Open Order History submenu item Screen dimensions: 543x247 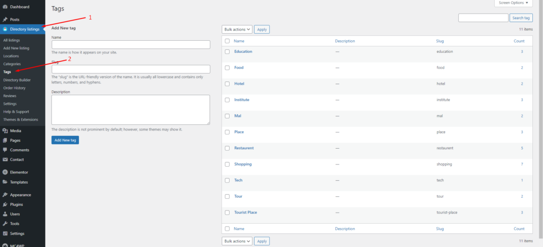[x=14, y=88]
